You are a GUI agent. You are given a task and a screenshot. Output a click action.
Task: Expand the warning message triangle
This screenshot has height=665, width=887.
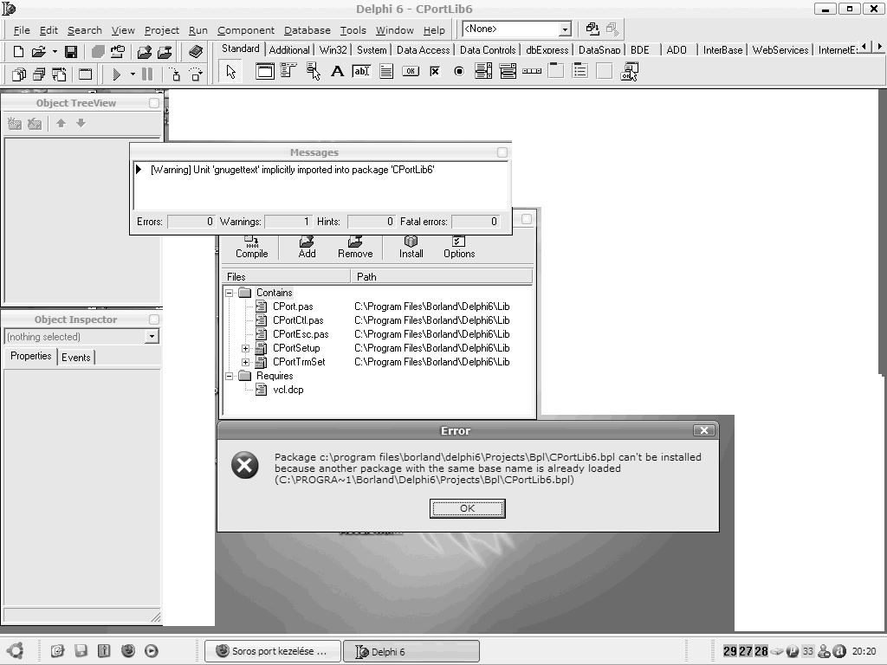pos(139,170)
